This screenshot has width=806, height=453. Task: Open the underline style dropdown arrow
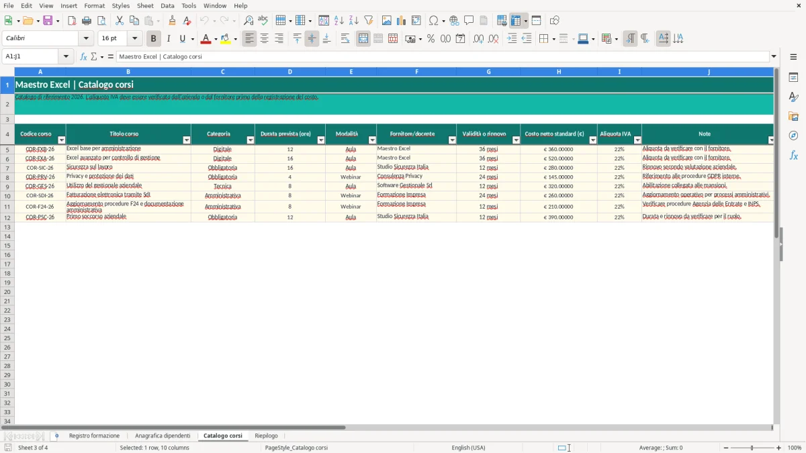click(192, 39)
